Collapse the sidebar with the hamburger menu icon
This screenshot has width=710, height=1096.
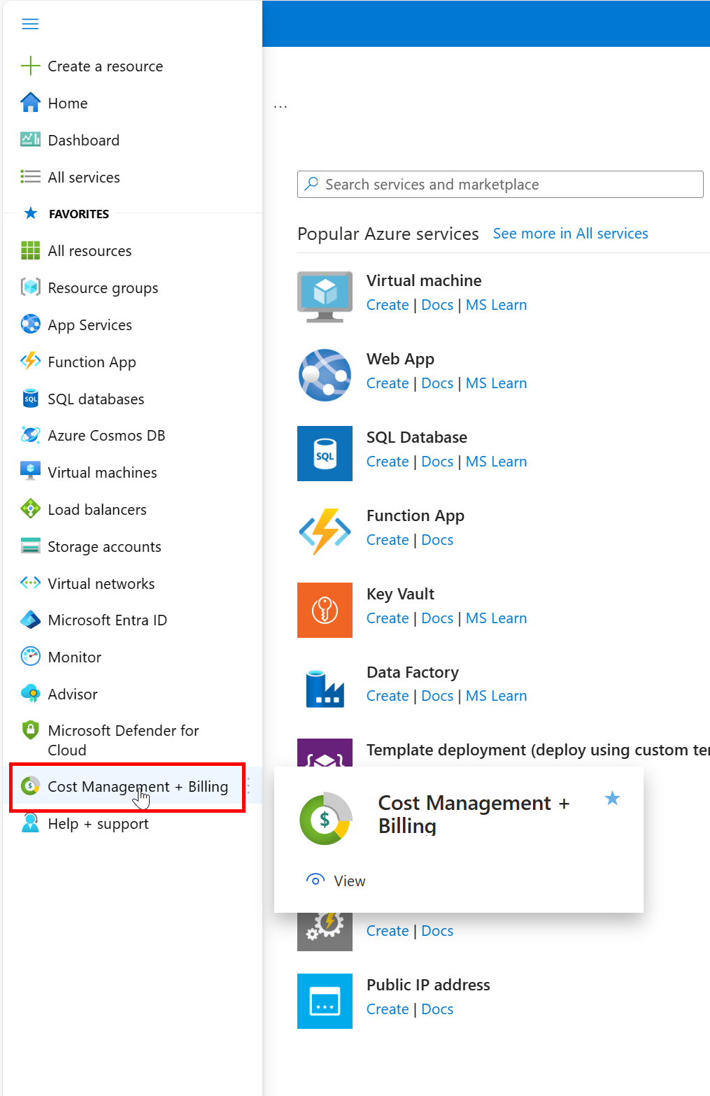[x=30, y=24]
